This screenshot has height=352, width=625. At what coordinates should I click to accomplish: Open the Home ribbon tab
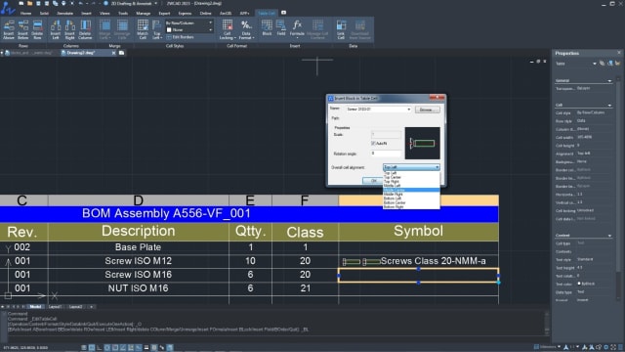click(x=25, y=13)
